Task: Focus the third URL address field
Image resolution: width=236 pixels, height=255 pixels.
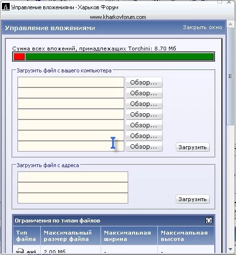Action: (73, 198)
